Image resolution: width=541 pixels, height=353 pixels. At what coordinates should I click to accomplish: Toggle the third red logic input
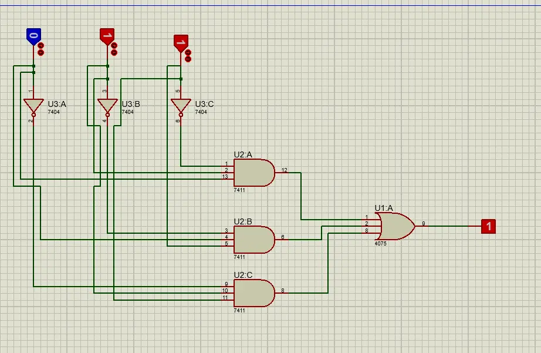pyautogui.click(x=181, y=41)
